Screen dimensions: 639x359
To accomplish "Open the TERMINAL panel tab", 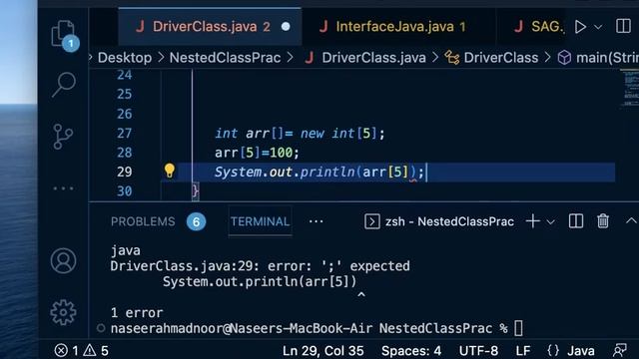I will click(x=260, y=221).
